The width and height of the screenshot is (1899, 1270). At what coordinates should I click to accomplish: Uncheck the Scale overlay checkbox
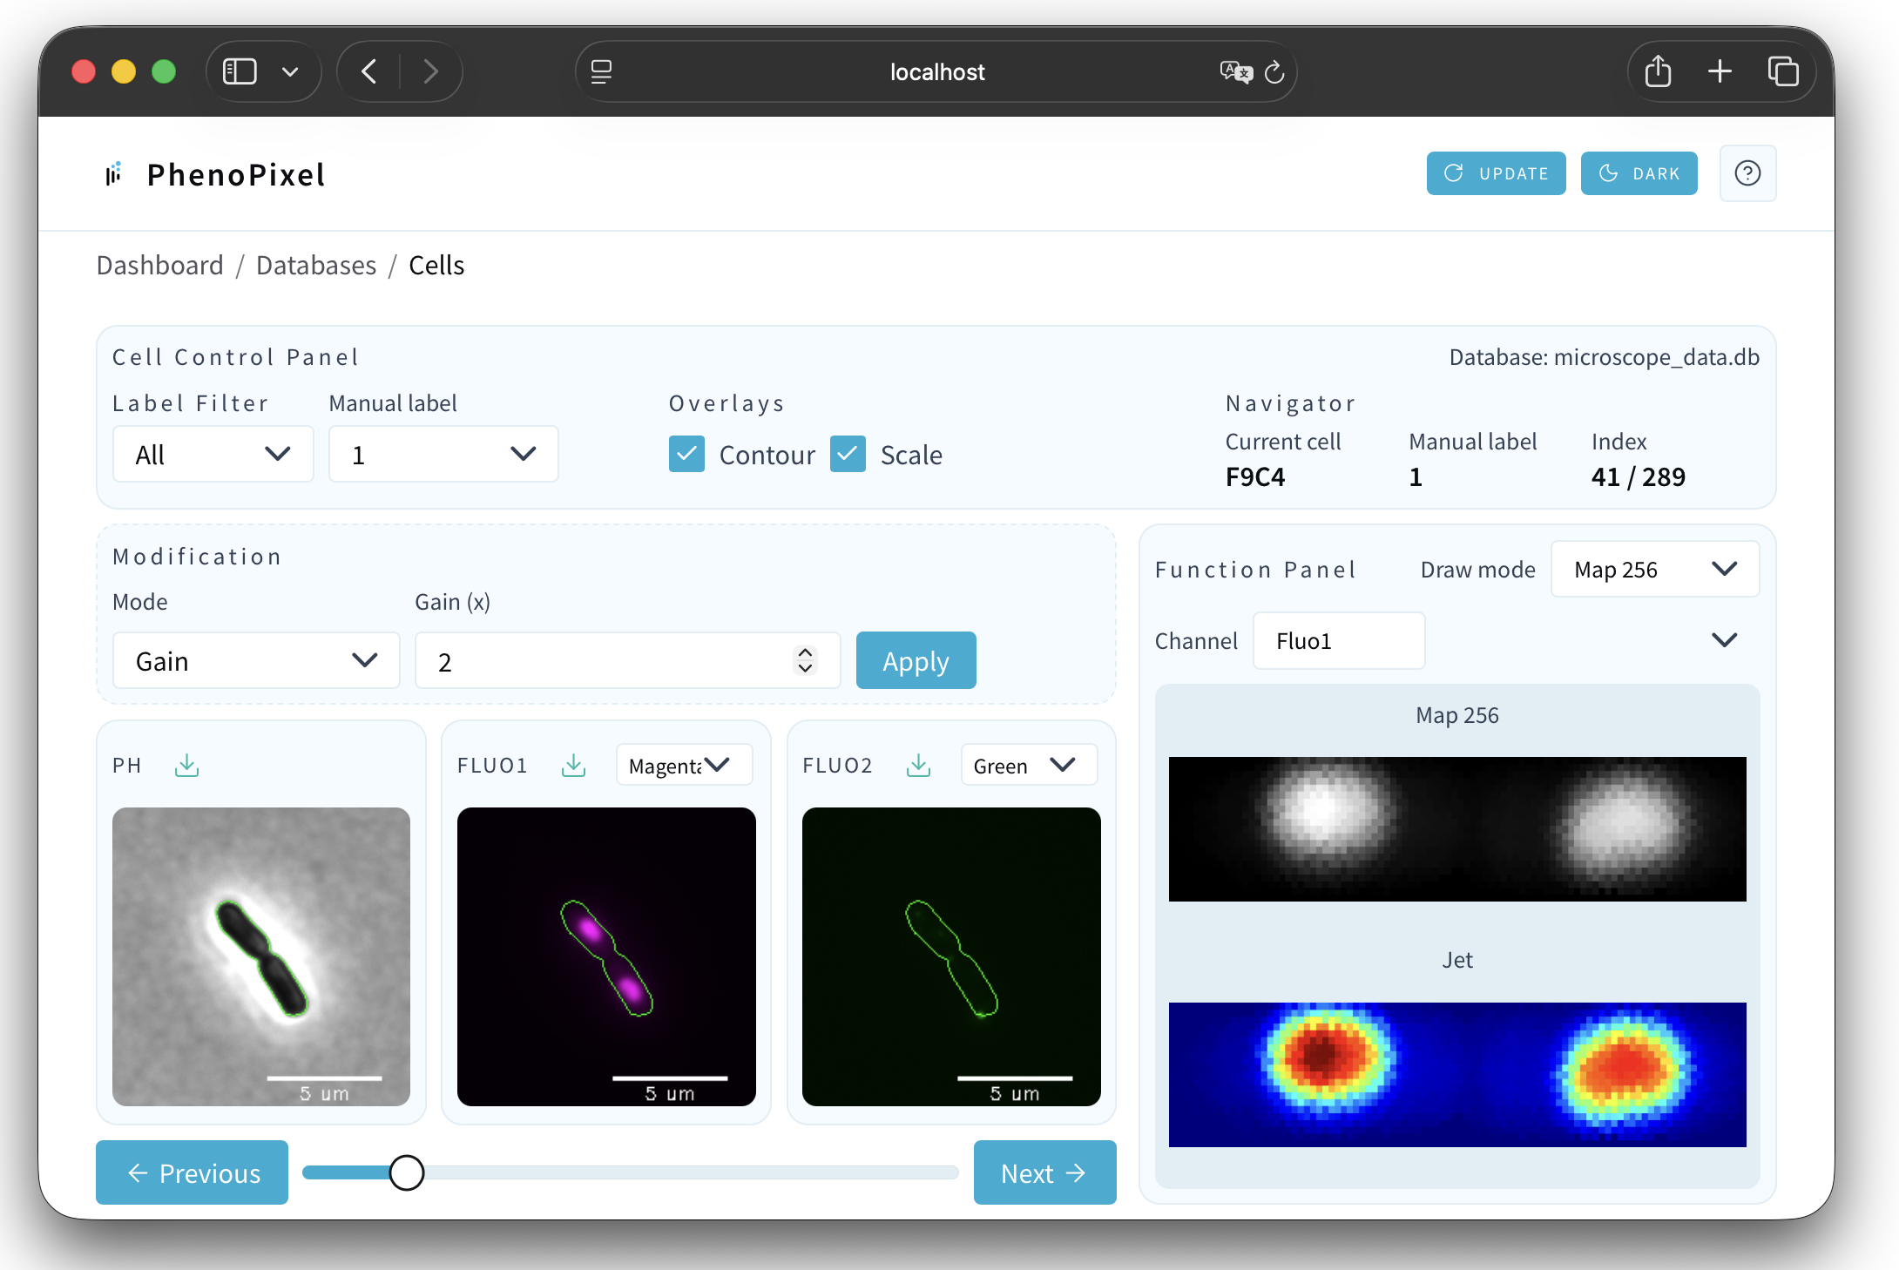848,454
